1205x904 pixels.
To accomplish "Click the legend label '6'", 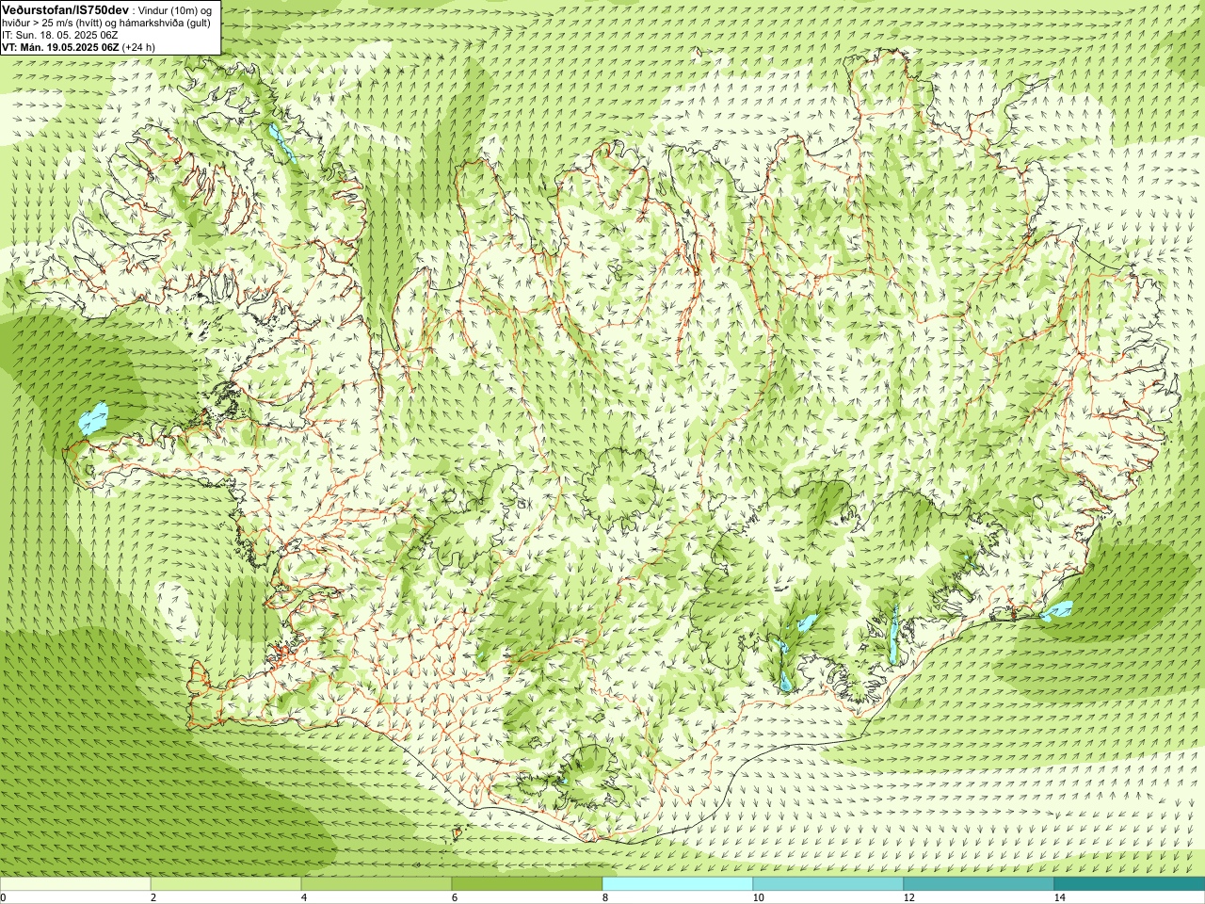I will point(455,897).
